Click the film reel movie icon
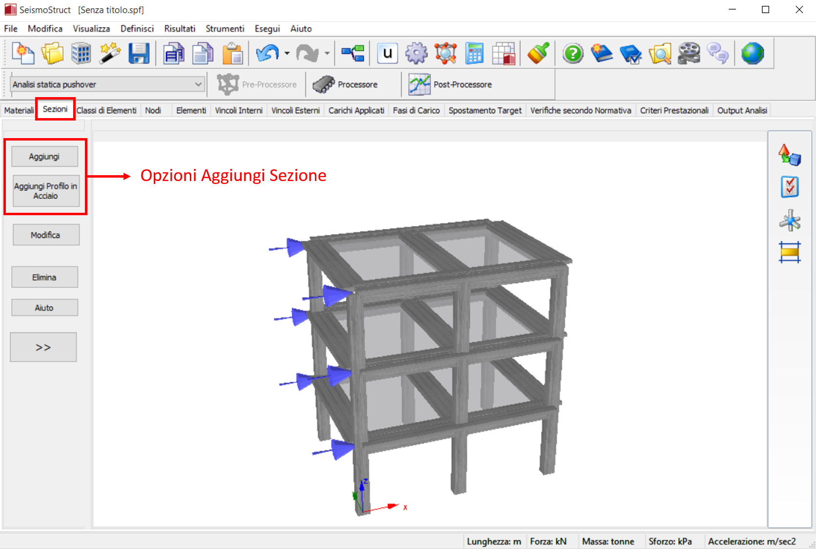Viewport: 816px width, 549px height. pyautogui.click(x=689, y=54)
